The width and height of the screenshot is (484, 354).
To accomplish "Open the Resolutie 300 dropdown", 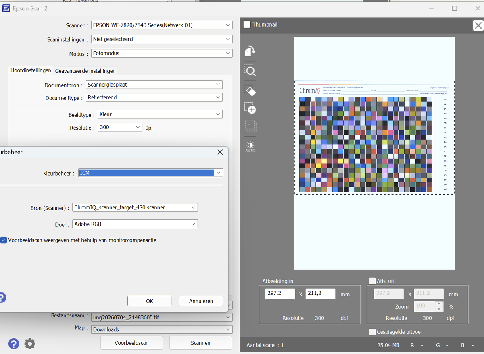I will click(x=120, y=127).
